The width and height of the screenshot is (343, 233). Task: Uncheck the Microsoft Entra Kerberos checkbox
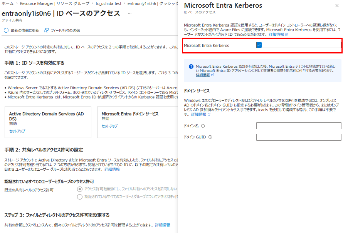tap(259, 45)
